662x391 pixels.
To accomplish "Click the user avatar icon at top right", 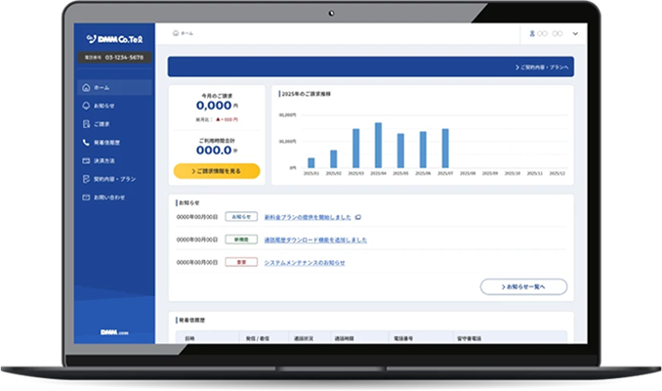I will click(x=532, y=33).
